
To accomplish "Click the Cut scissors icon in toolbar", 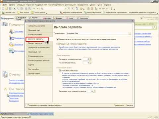I will (15, 9).
